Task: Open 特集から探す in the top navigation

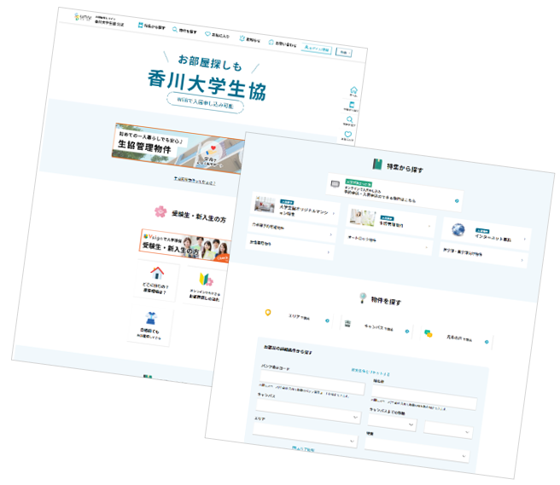Action: (151, 26)
